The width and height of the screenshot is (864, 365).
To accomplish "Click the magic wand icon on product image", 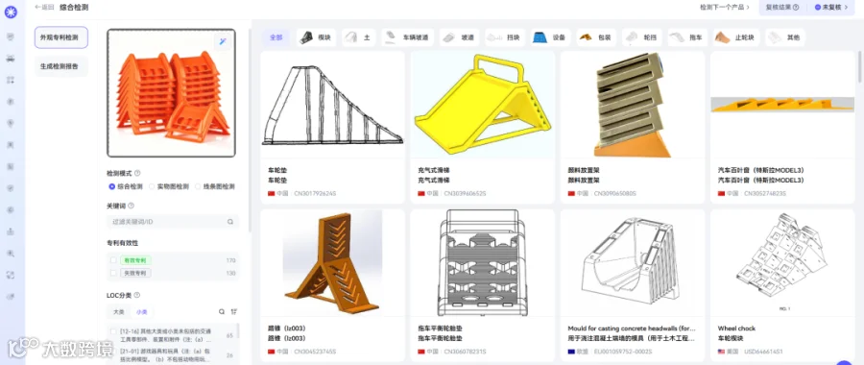I will [223, 42].
